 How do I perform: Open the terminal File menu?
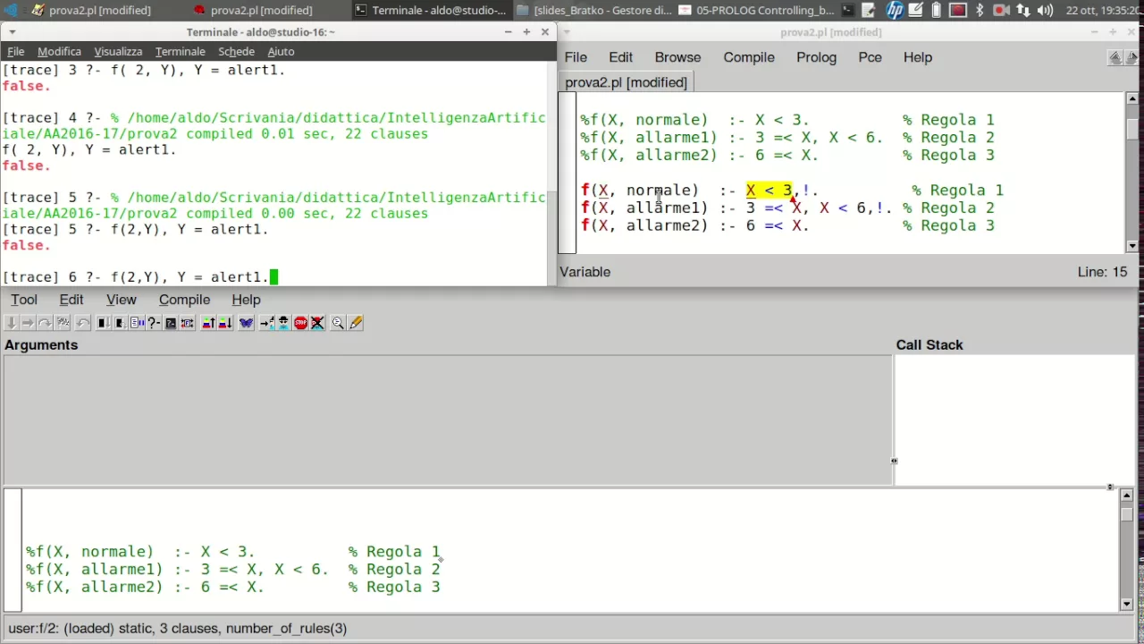point(16,51)
